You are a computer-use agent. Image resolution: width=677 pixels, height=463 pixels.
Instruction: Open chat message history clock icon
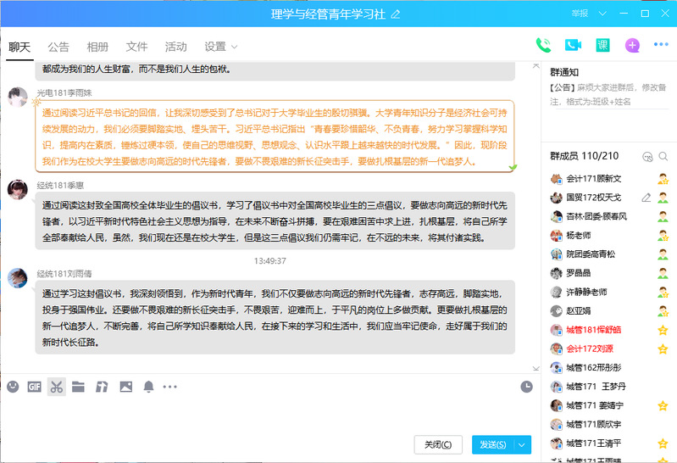526,387
